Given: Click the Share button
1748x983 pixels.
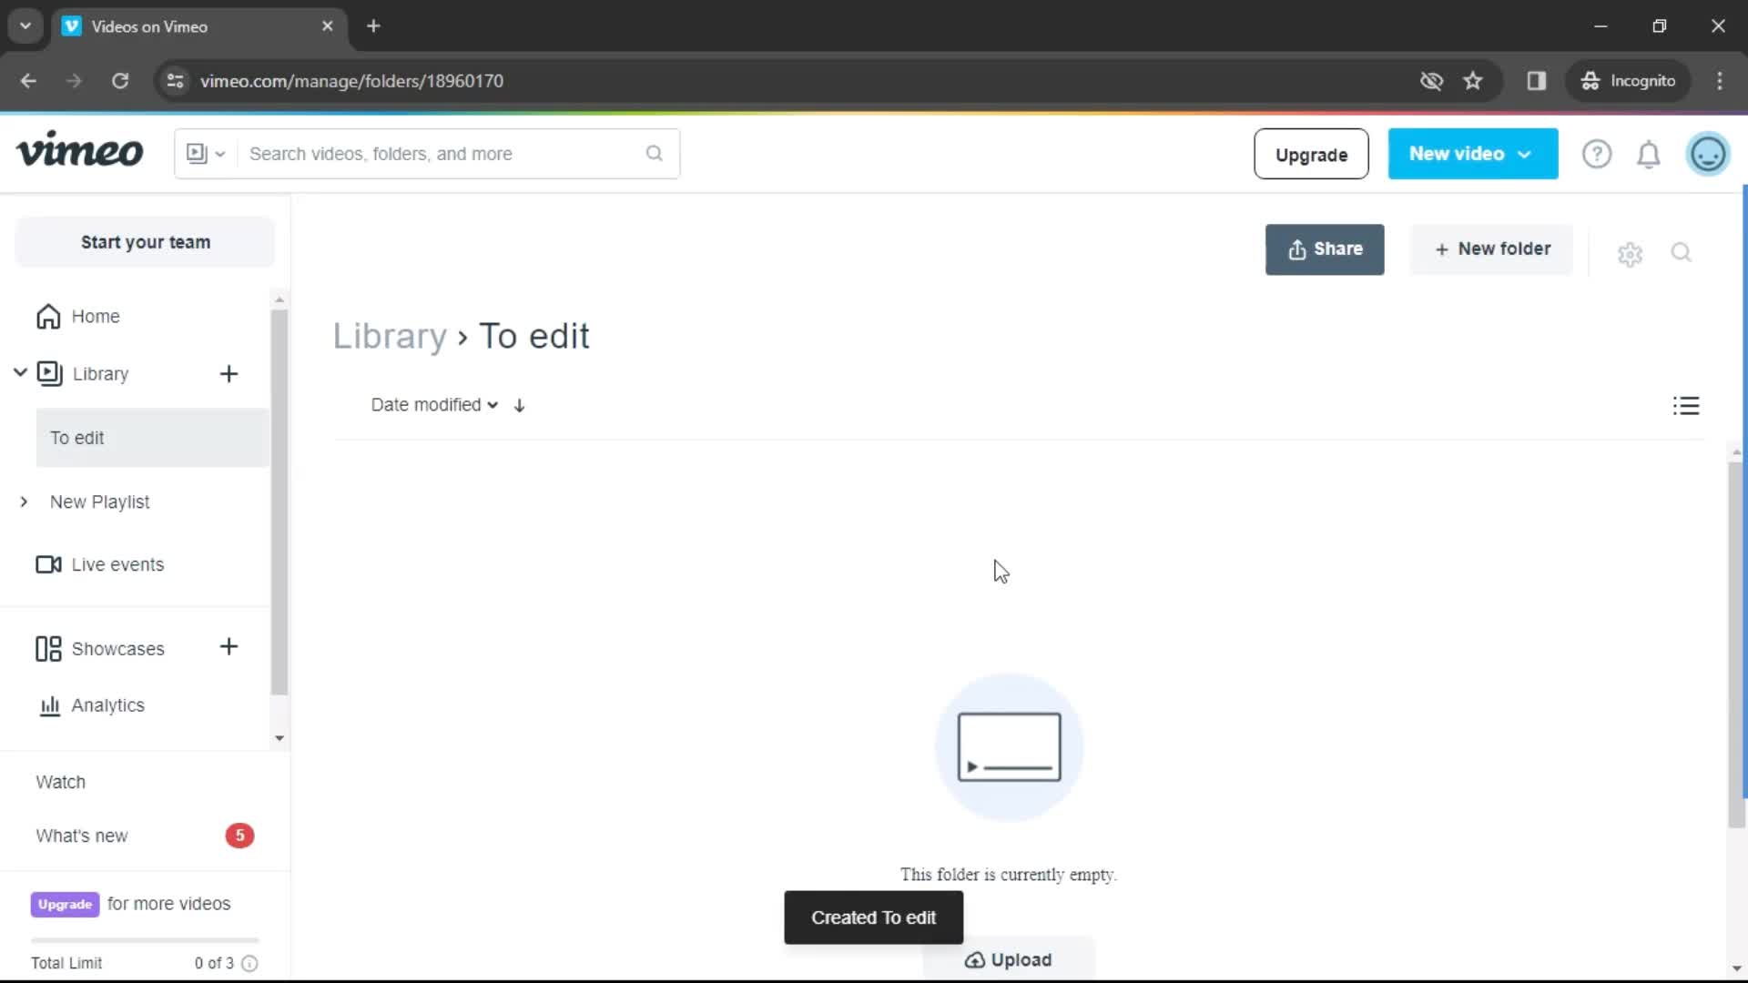Looking at the screenshot, I should (1326, 248).
